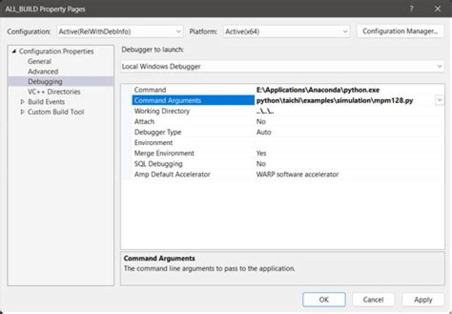This screenshot has width=452, height=314.
Task: Select the Debugger Type property row
Action: [x=158, y=132]
